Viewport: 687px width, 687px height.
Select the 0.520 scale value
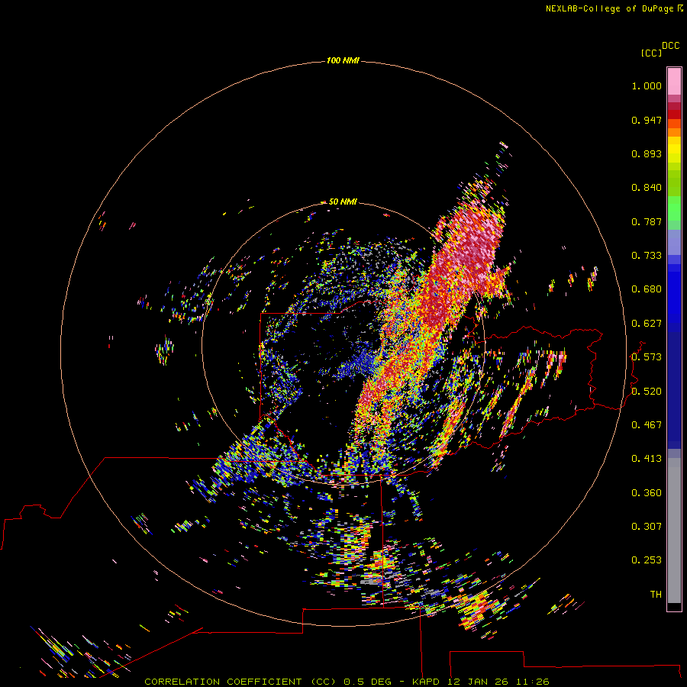[647, 392]
